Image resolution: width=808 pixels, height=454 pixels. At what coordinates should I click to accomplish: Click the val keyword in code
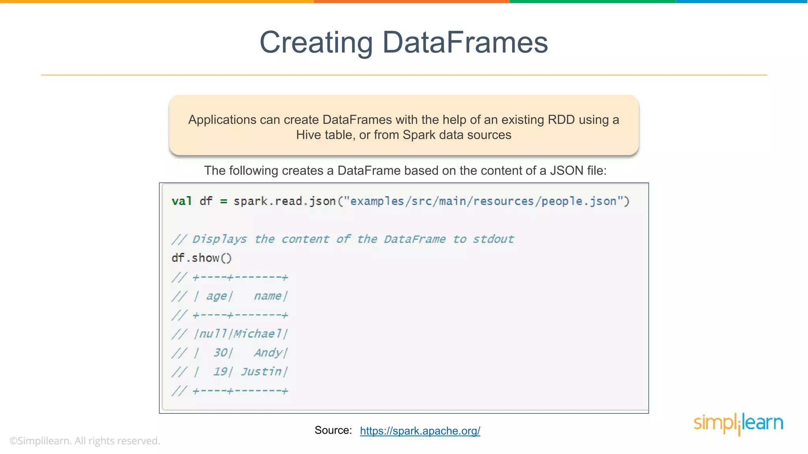[181, 201]
